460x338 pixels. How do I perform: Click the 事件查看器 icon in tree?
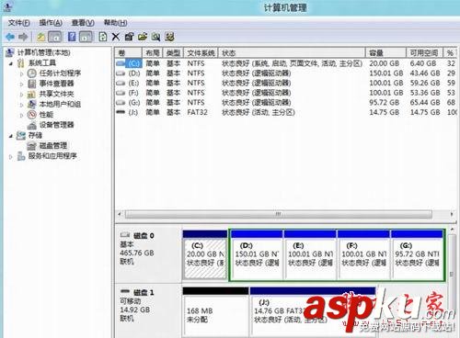(32, 84)
